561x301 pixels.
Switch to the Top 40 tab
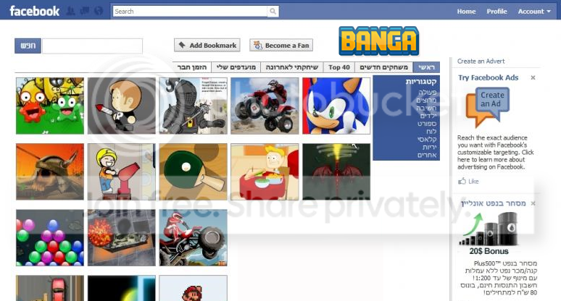point(338,67)
